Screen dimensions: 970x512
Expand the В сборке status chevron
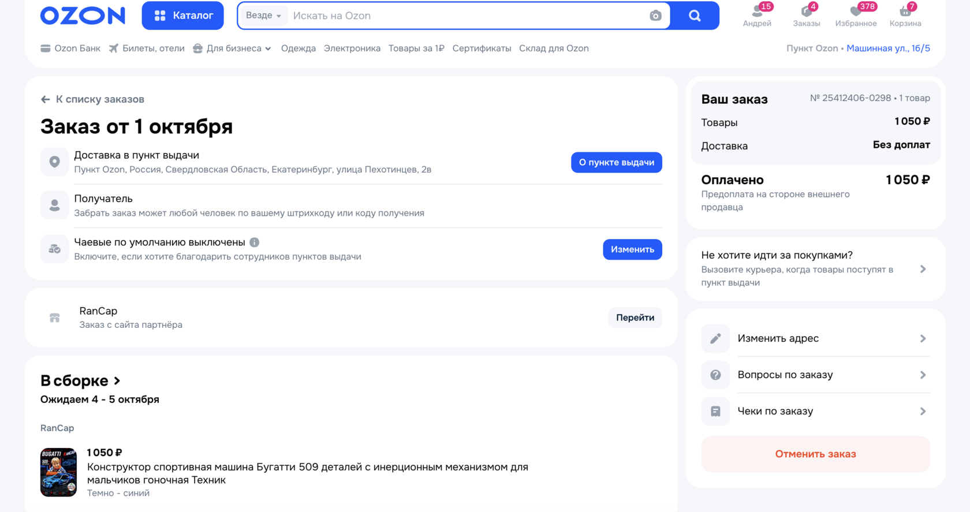click(x=117, y=381)
